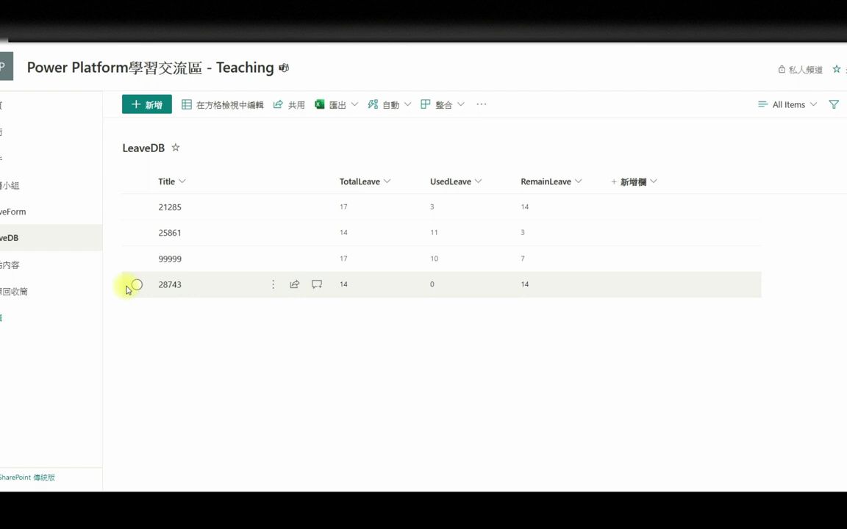Open the SharePoint 傳統版 link

click(28, 477)
